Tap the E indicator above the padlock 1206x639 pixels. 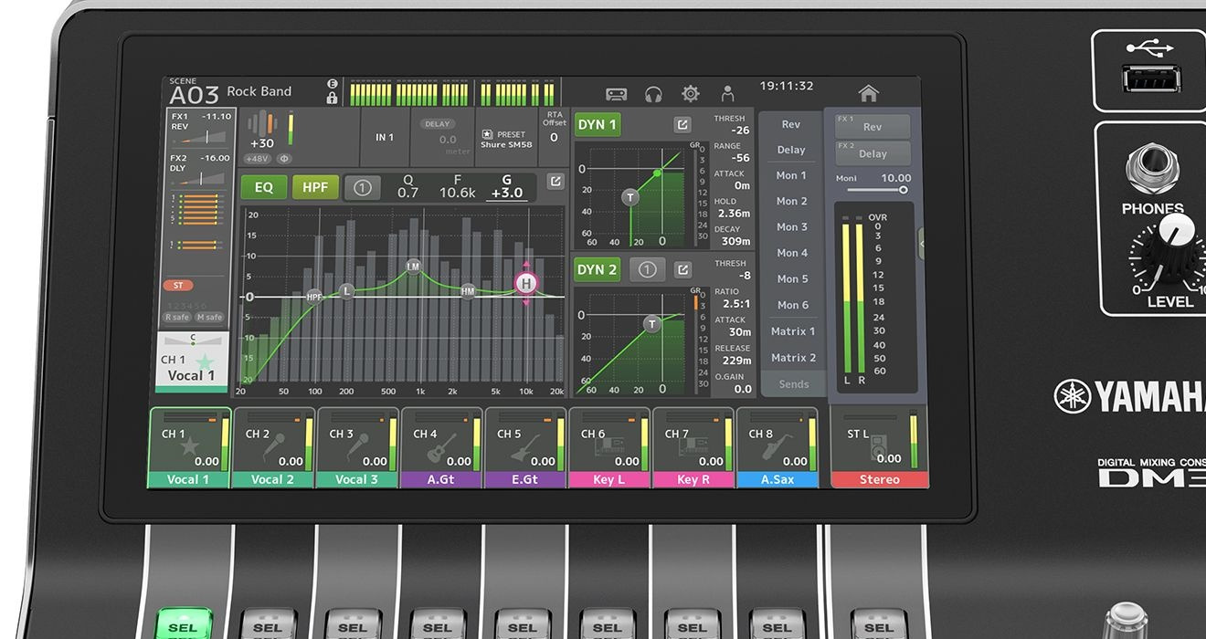coord(332,84)
